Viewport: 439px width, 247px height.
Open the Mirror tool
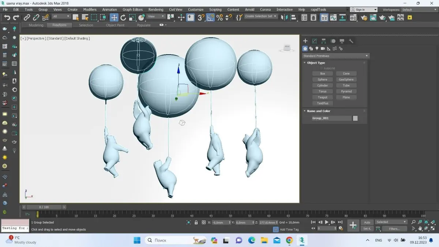(x=284, y=17)
